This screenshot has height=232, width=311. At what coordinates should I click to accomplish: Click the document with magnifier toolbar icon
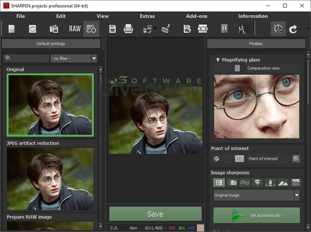[224, 29]
